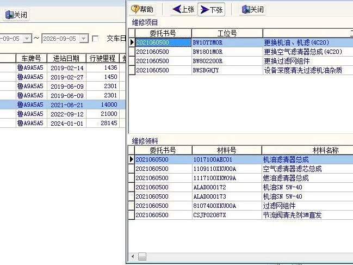Select visit record dated 2022-09-12

click(x=63, y=114)
